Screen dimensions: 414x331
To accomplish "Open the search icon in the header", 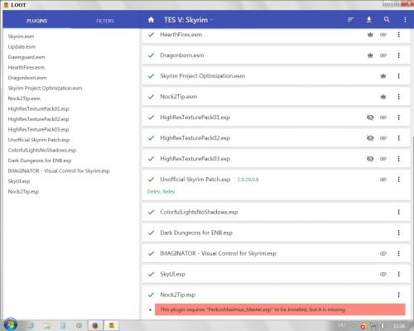I will point(387,20).
